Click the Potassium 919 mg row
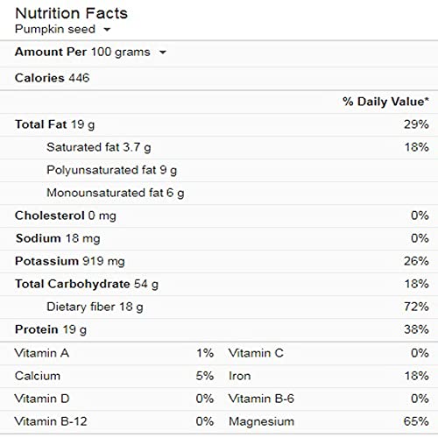This screenshot has width=438, height=438. [219, 261]
